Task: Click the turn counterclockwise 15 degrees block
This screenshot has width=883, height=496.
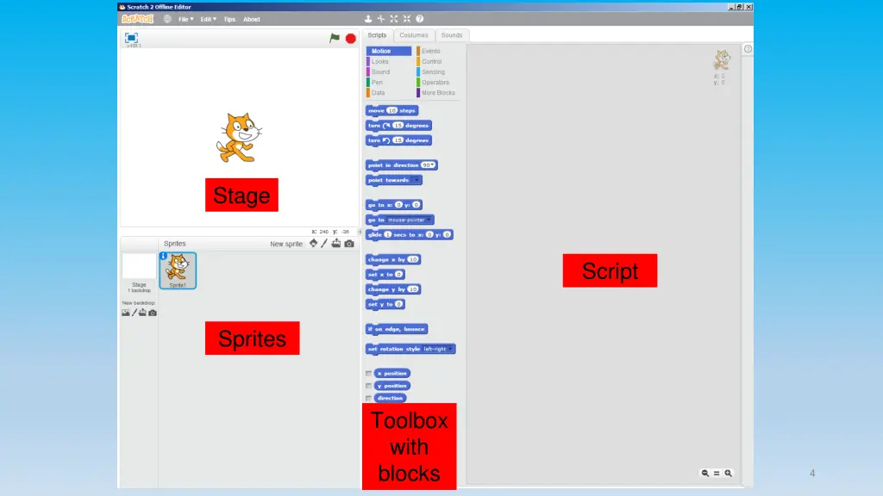Action: [398, 140]
